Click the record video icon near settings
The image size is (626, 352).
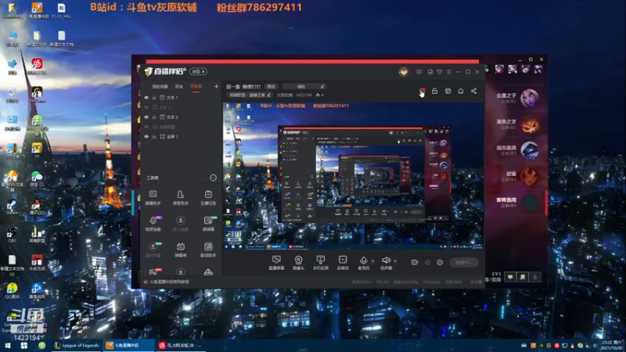click(415, 262)
